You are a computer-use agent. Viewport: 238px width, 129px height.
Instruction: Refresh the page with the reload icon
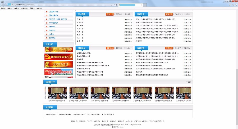pos(116,5)
